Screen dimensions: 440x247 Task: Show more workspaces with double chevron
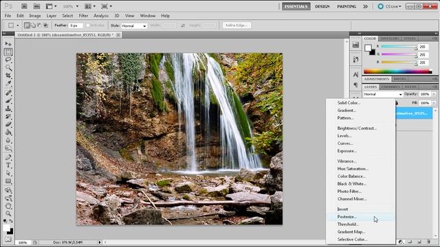pos(365,6)
